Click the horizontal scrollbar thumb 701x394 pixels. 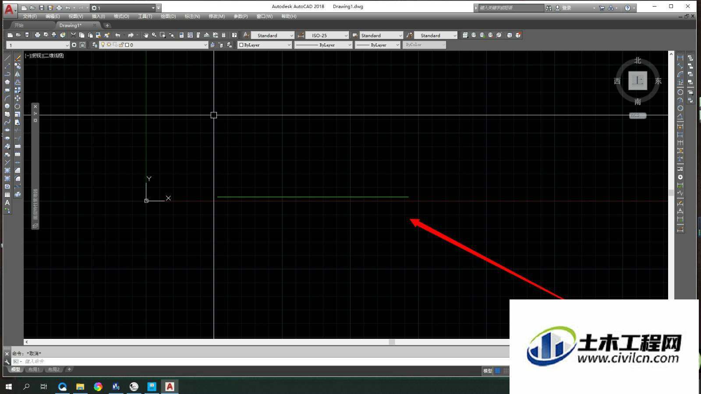pyautogui.click(x=392, y=342)
